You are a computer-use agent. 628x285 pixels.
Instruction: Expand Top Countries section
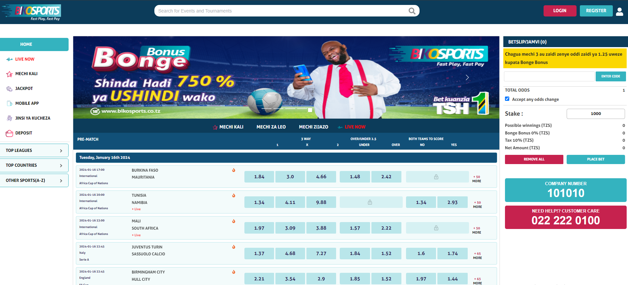(x=34, y=165)
